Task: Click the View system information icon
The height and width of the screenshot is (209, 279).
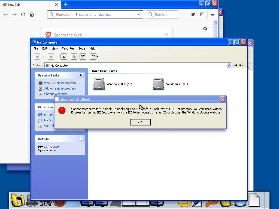Action: tap(40, 83)
